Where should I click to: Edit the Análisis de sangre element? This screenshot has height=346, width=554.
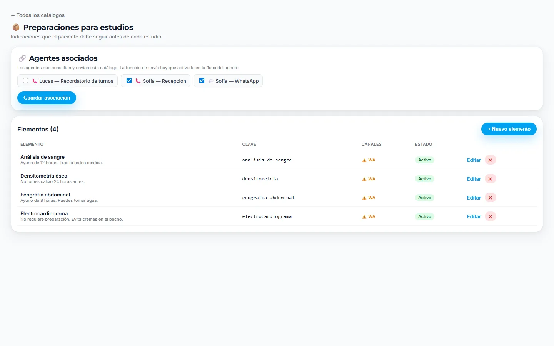(x=474, y=160)
